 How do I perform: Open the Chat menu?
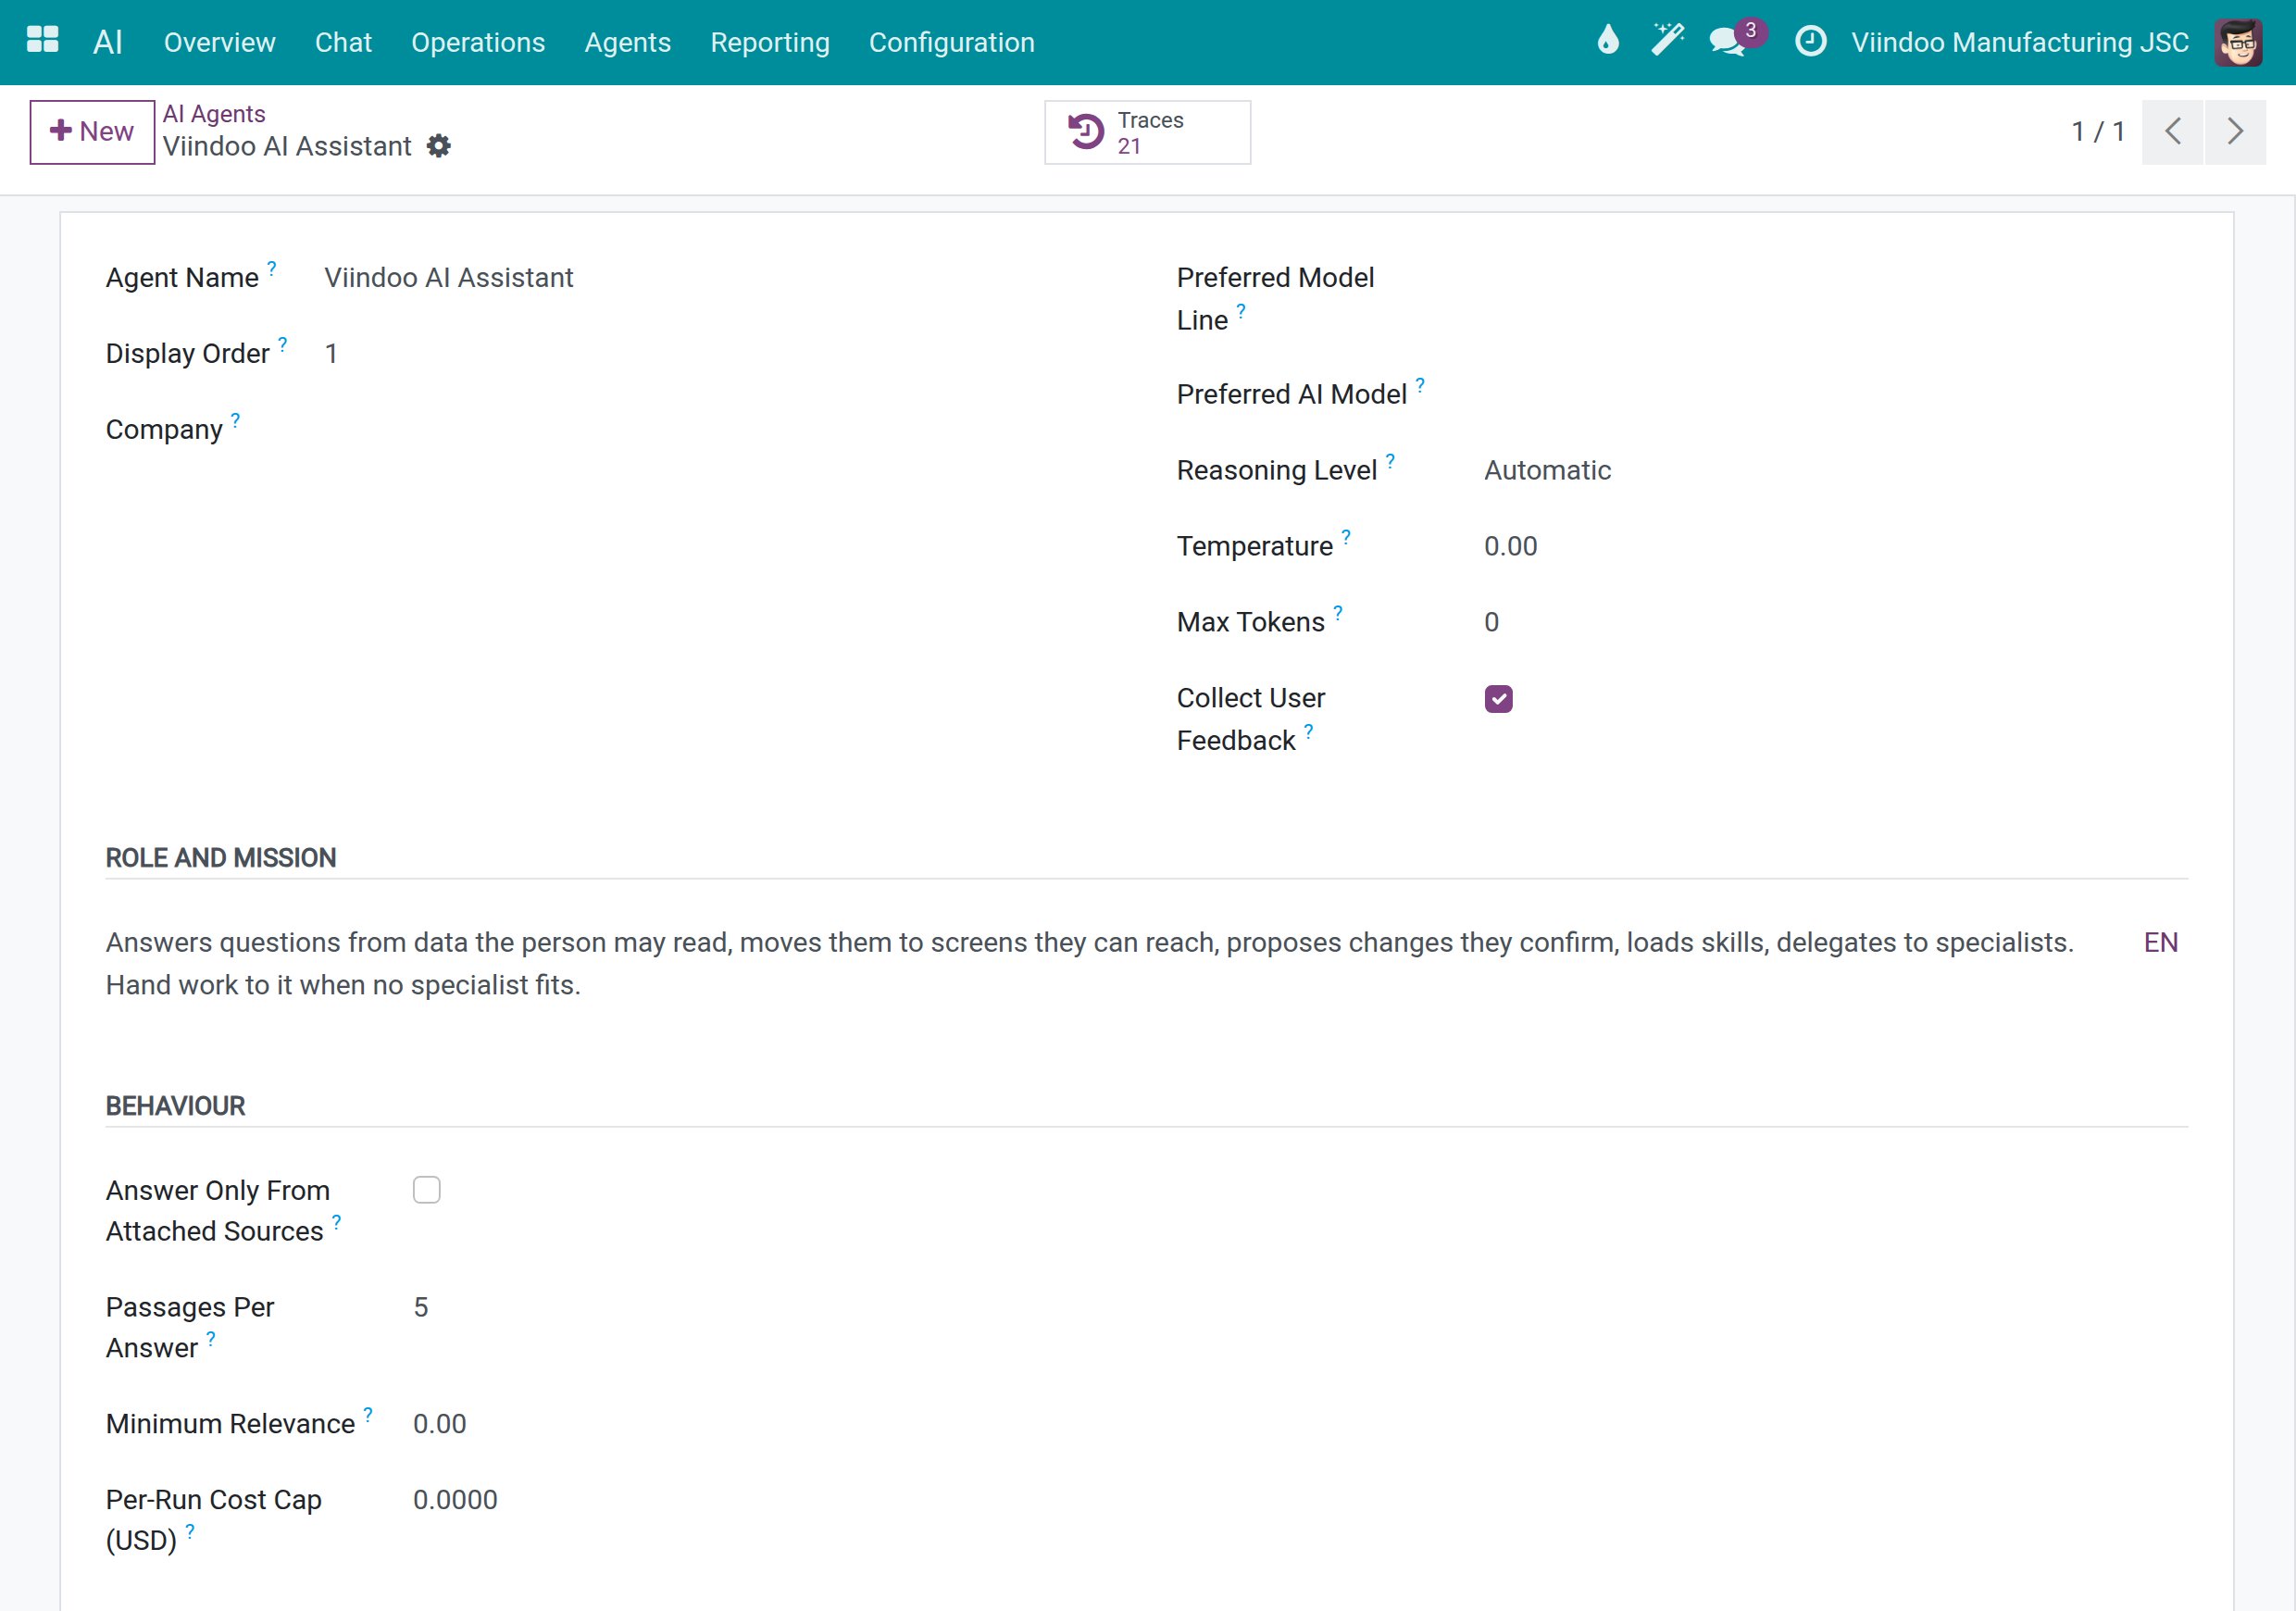coord(343,42)
